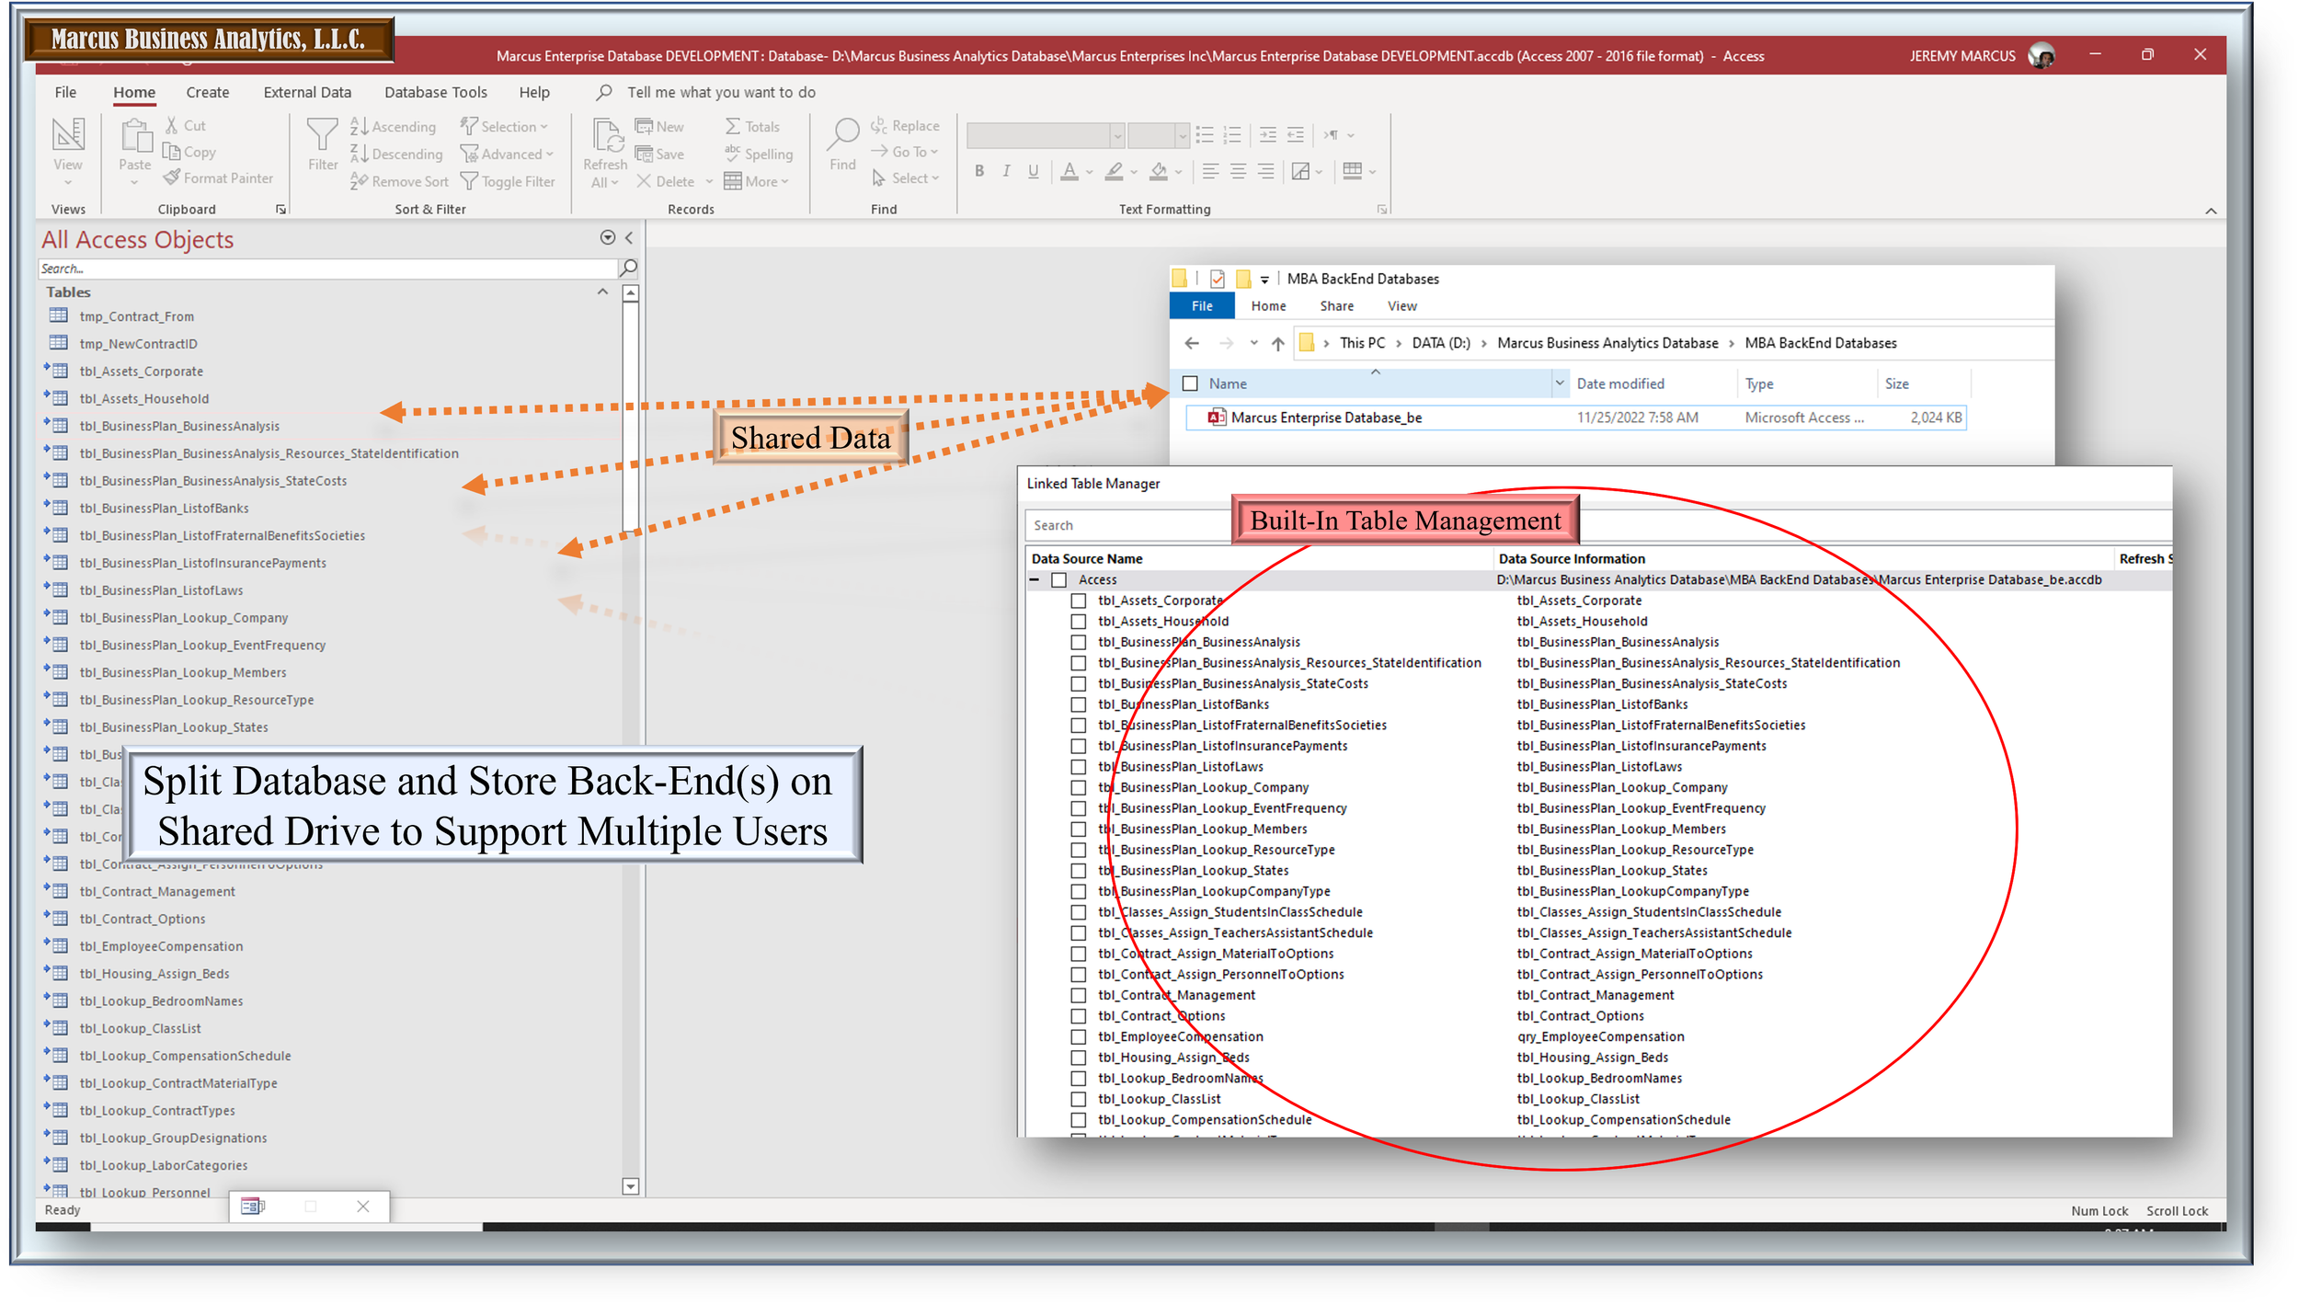Click the Paste clipboard icon

coord(135,138)
